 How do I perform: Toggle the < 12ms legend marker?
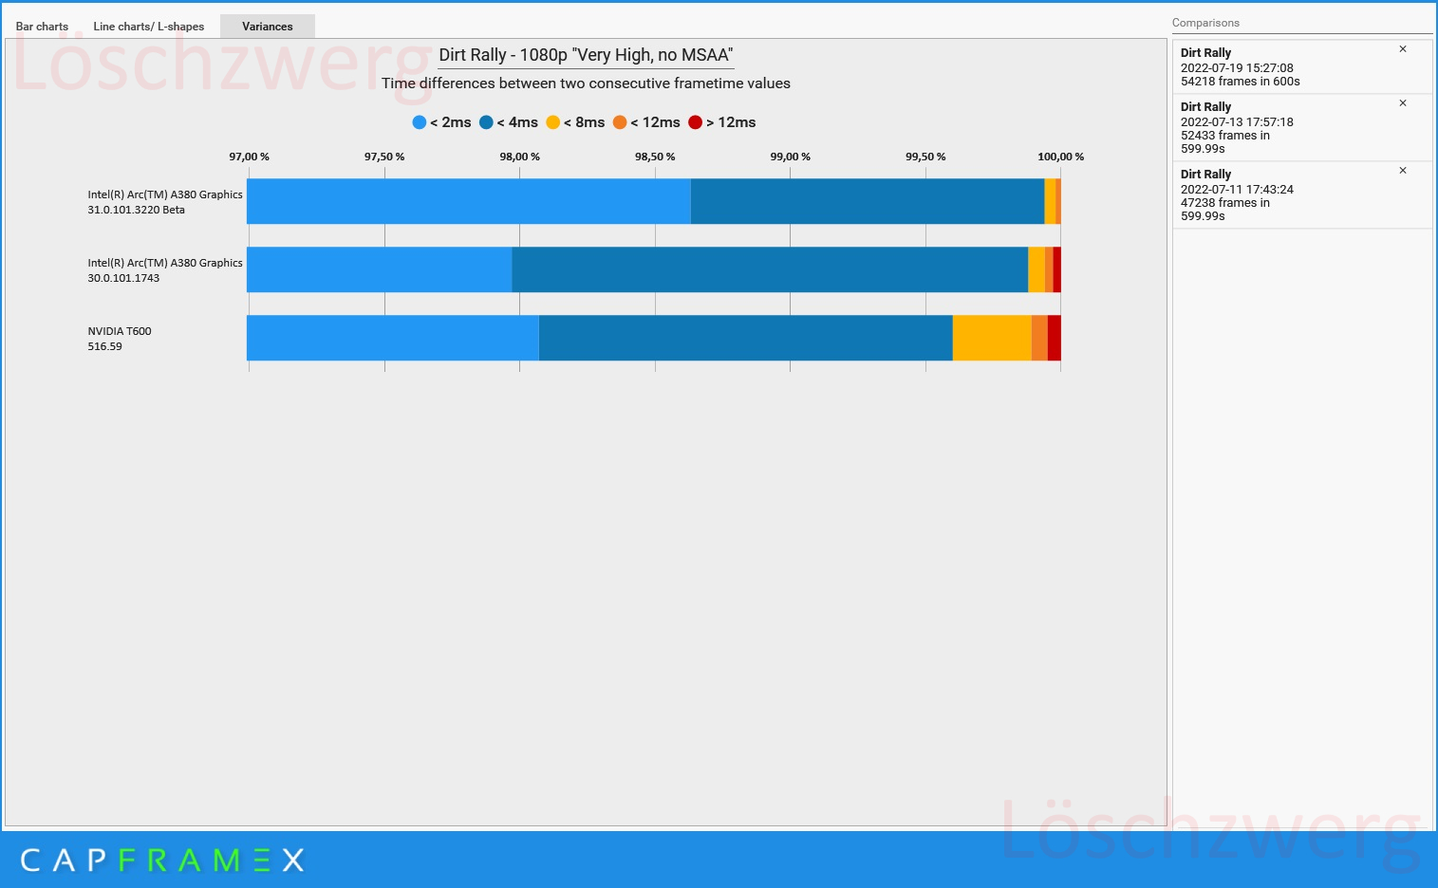point(620,122)
